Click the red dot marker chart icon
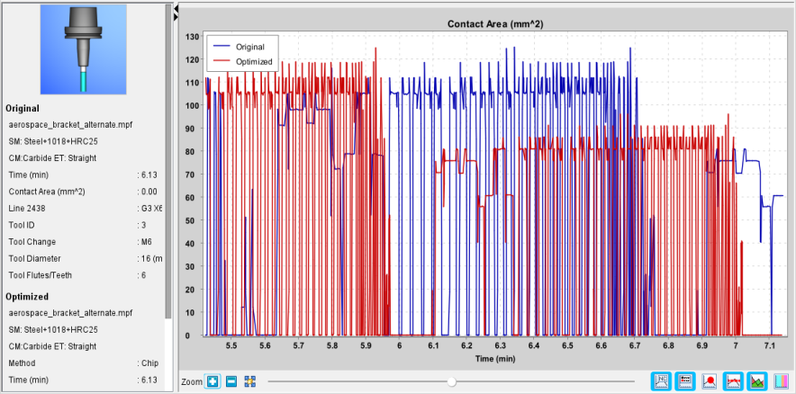 pos(710,381)
